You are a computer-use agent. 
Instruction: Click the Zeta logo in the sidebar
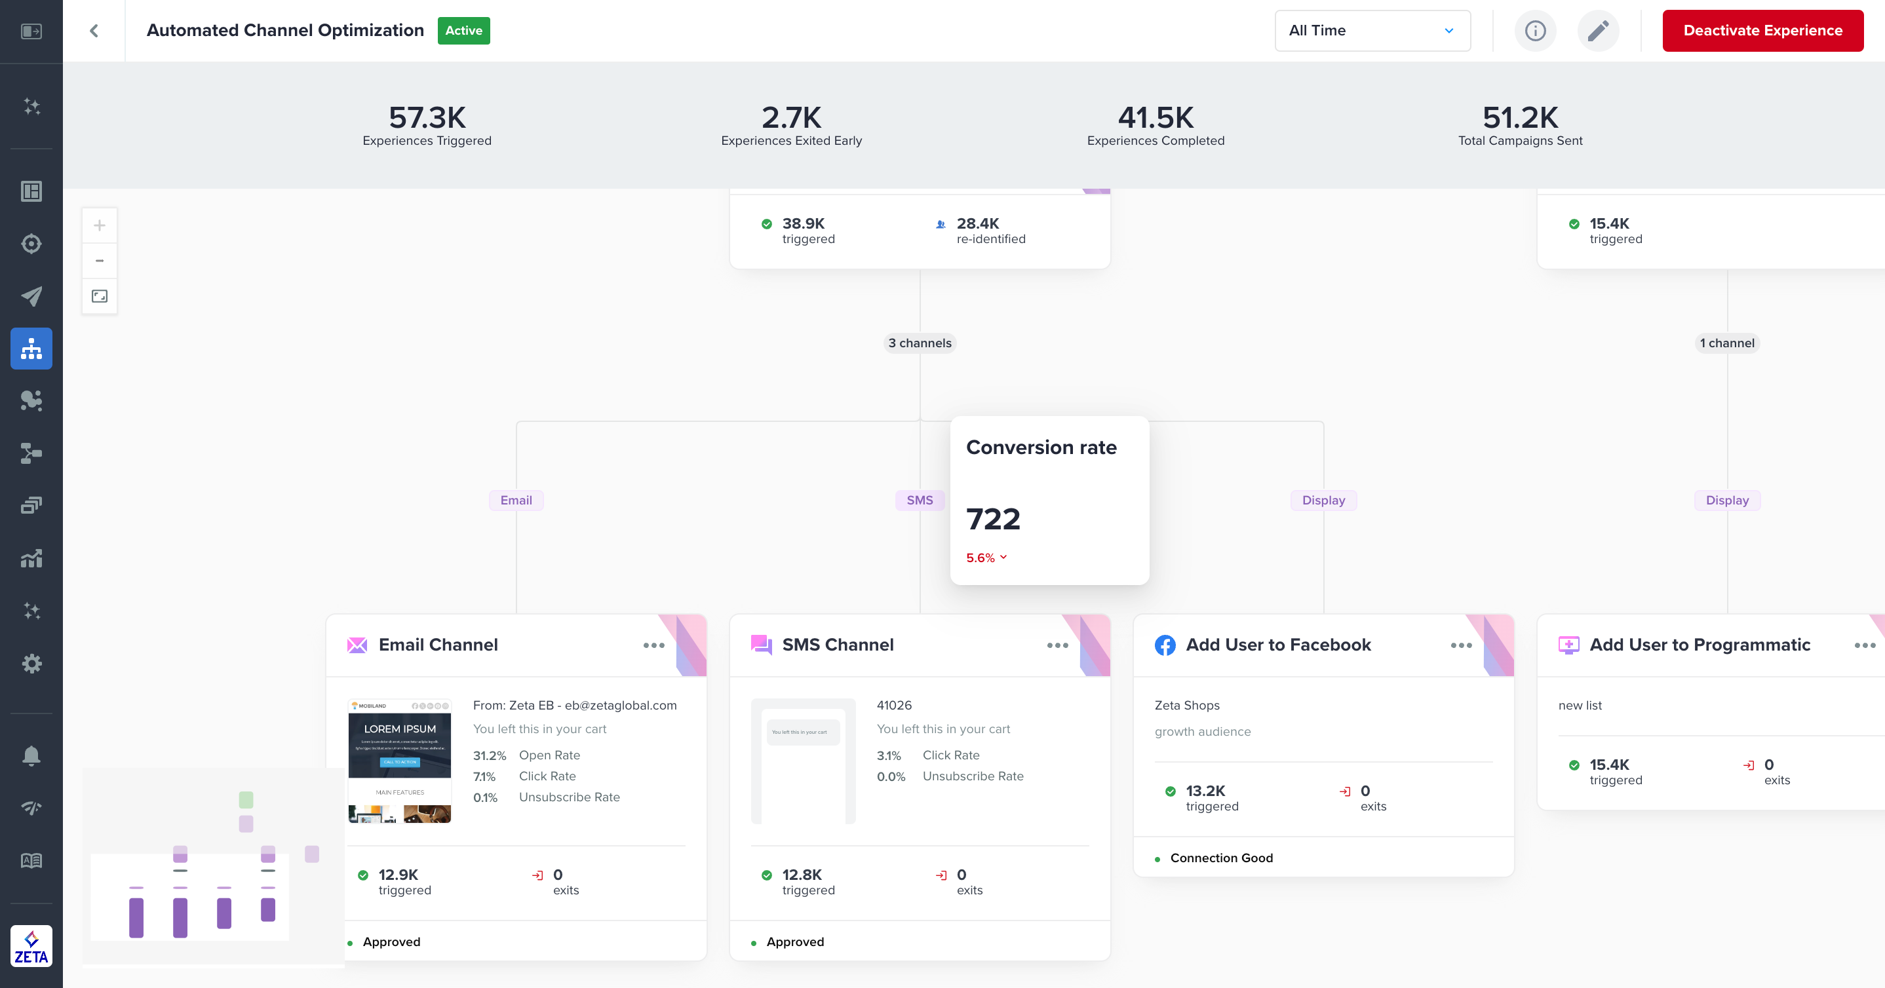pyautogui.click(x=31, y=945)
